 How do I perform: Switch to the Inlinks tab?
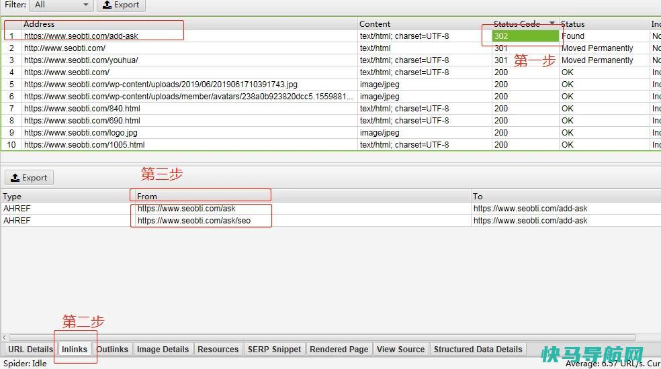coord(74,349)
